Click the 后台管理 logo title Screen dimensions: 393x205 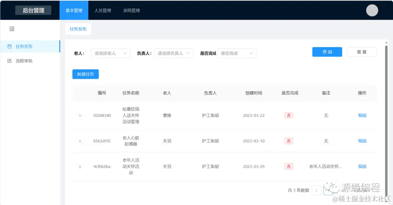tap(33, 10)
